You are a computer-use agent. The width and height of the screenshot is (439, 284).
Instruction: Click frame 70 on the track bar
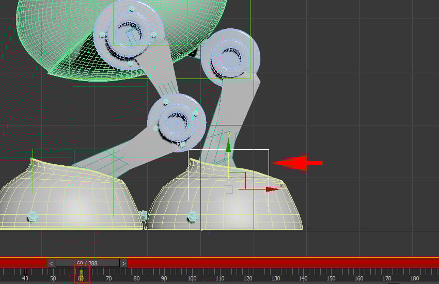(108, 278)
